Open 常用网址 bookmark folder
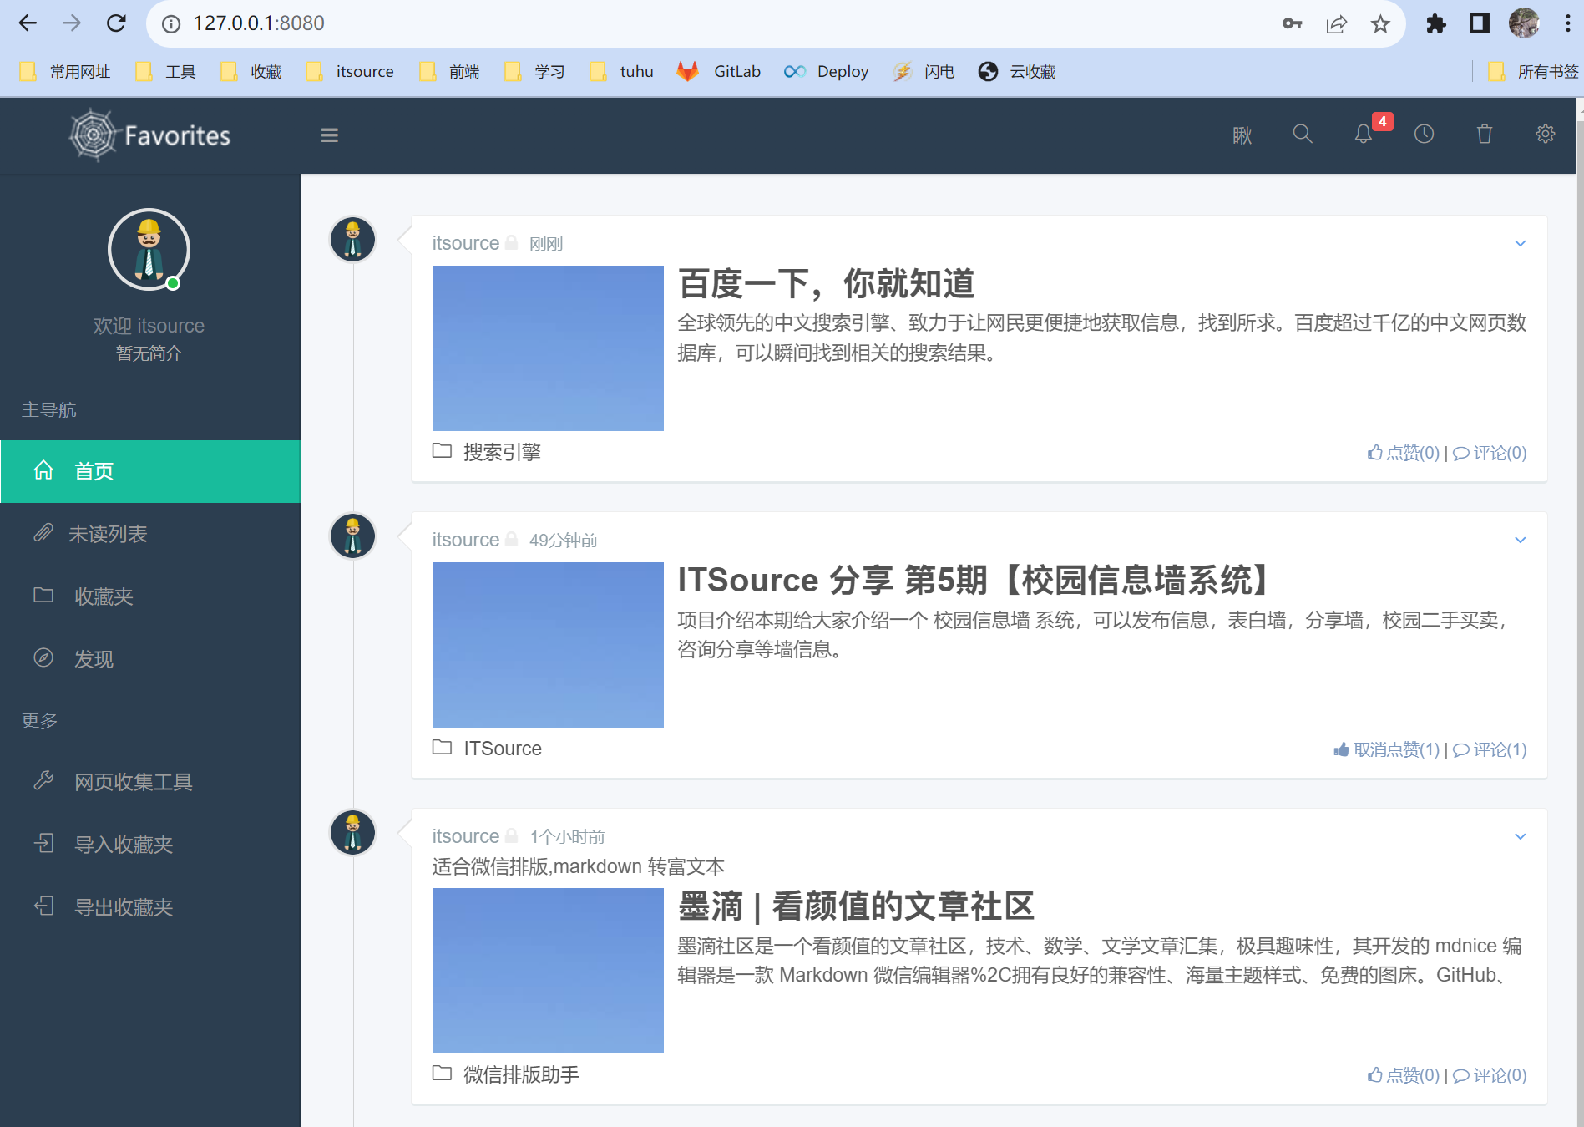 (x=65, y=72)
